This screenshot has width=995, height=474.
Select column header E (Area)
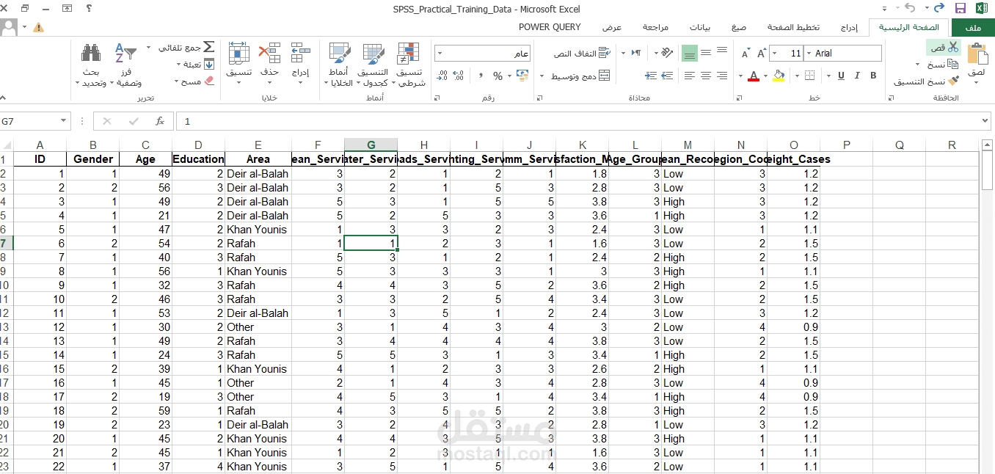click(x=258, y=145)
